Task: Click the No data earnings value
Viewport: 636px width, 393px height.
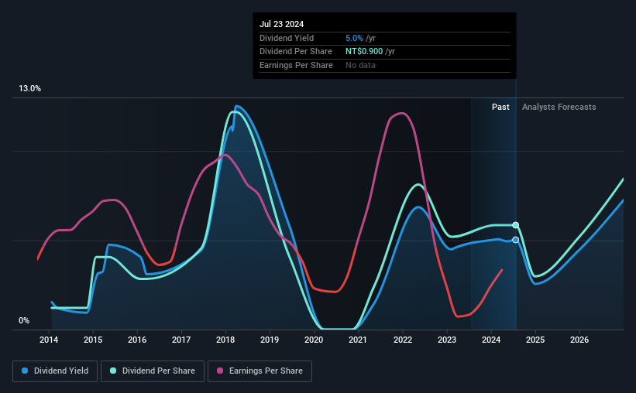Action: (360, 65)
